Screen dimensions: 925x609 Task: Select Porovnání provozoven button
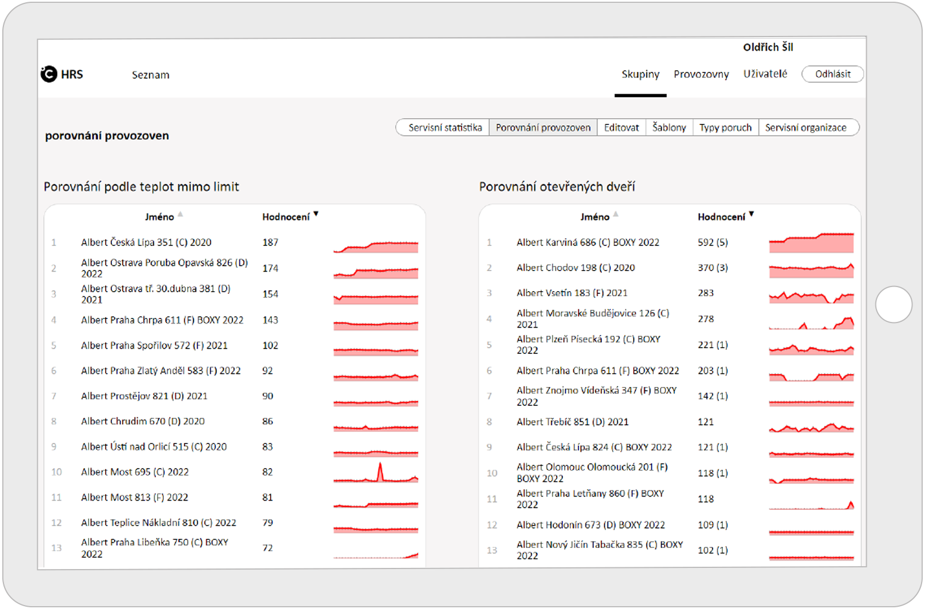click(x=543, y=127)
